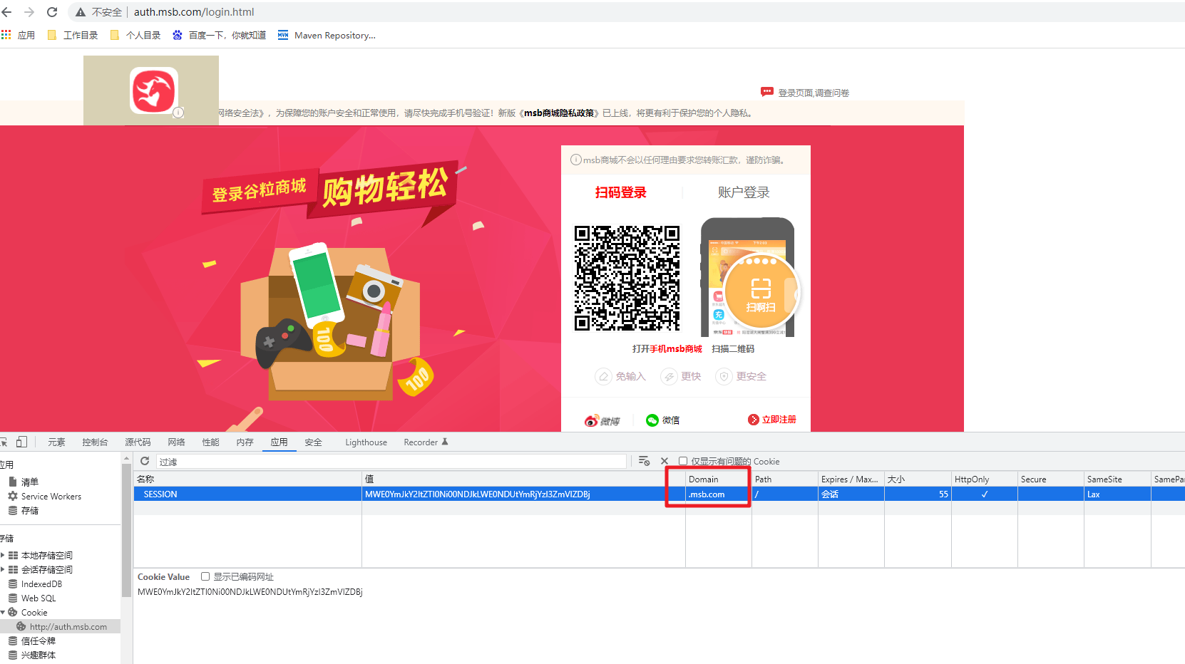Viewport: 1185px width, 664px height.
Task: Sort cookies by Domain column header
Action: pyautogui.click(x=718, y=479)
